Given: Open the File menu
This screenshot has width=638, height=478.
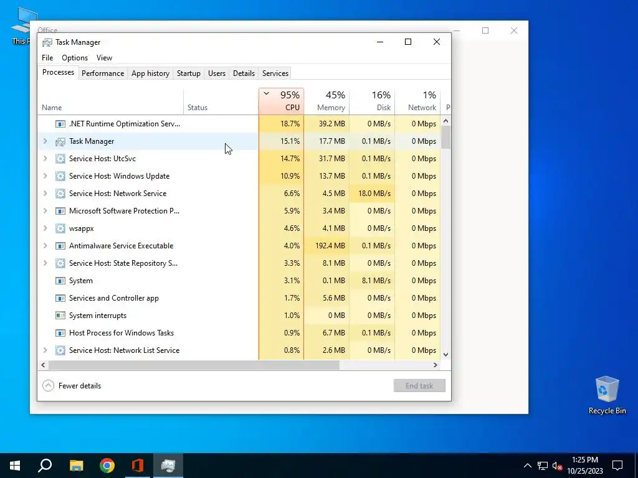Looking at the screenshot, I should click(47, 58).
